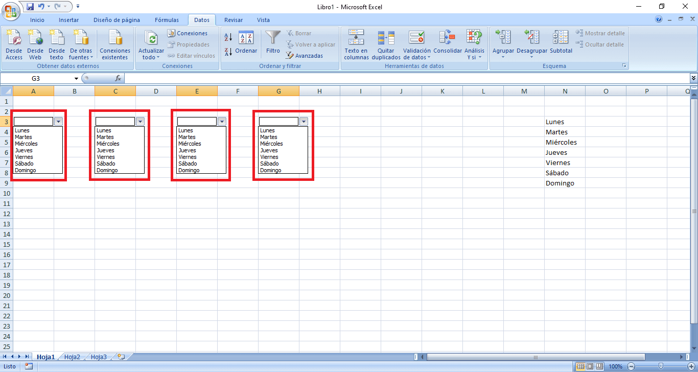Import data Desde Access
The height and width of the screenshot is (372, 698).
14,45
